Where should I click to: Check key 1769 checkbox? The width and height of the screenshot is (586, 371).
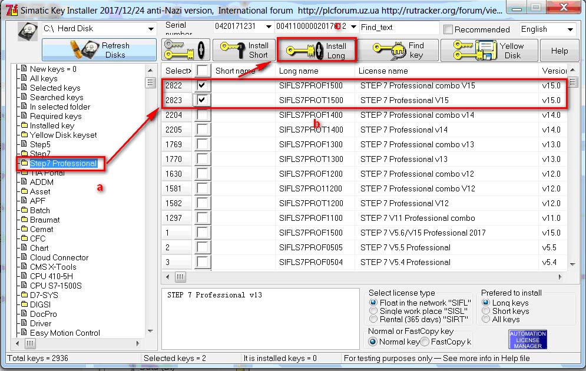click(x=202, y=144)
